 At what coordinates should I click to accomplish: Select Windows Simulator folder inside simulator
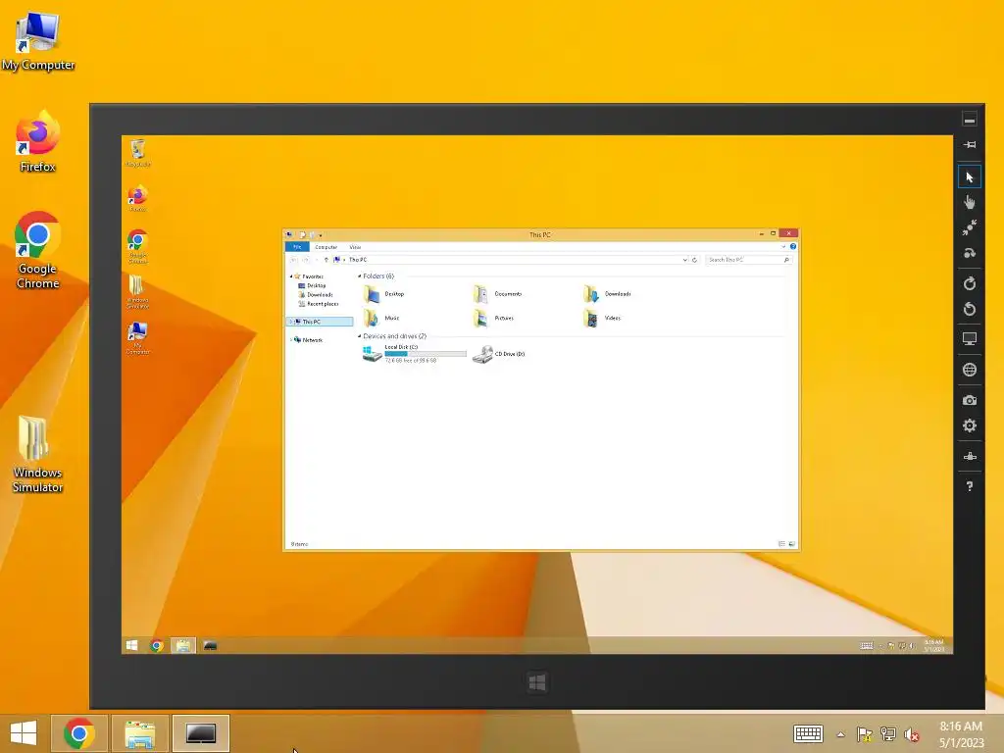click(x=137, y=292)
